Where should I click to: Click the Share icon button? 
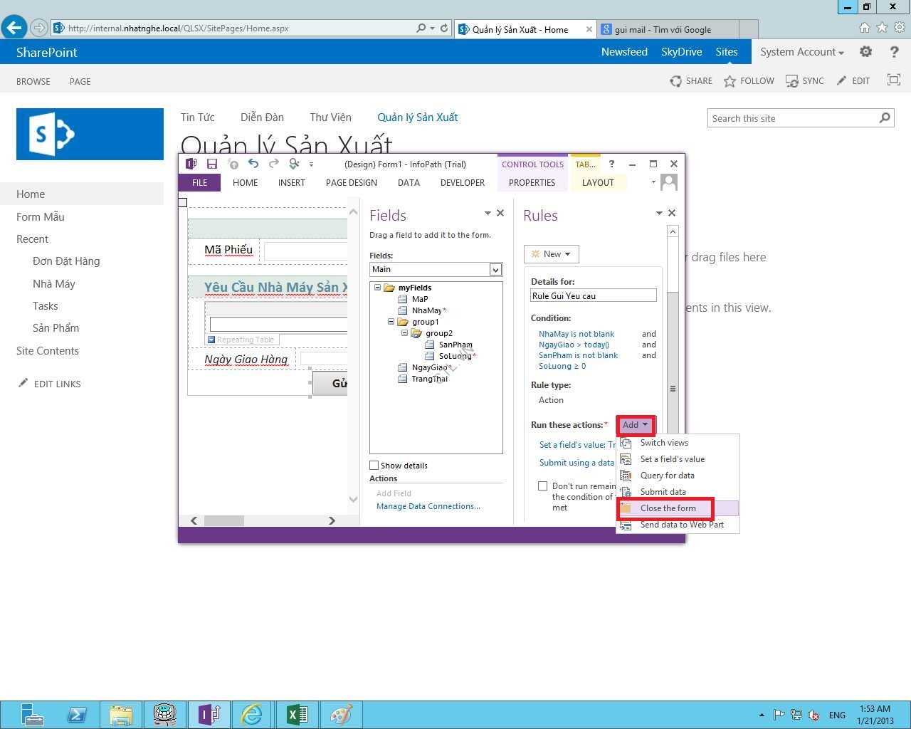675,81
